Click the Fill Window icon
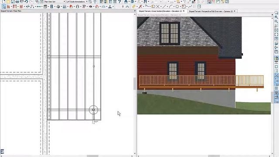The image size is (279, 157). (276, 30)
